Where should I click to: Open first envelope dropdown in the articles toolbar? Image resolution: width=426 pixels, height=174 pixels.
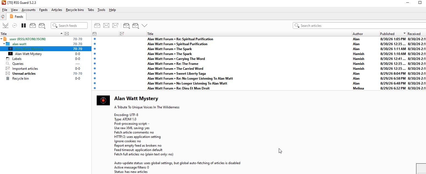click(126, 25)
